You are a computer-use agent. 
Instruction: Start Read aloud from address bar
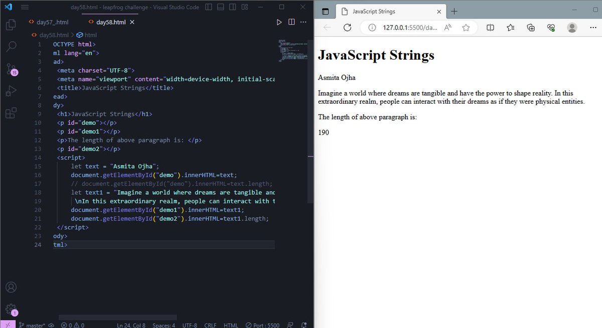(x=448, y=28)
